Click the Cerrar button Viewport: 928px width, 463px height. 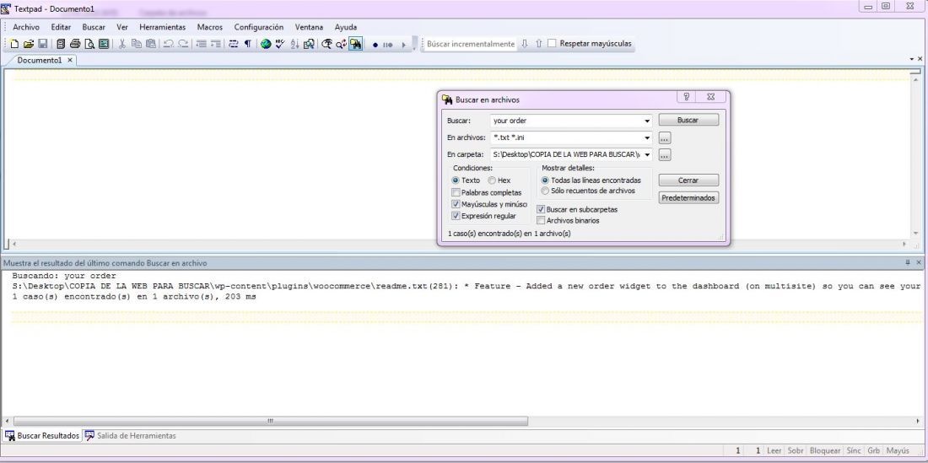point(688,180)
